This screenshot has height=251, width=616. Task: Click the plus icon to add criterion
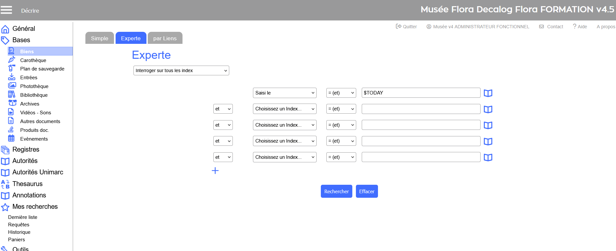coord(215,171)
